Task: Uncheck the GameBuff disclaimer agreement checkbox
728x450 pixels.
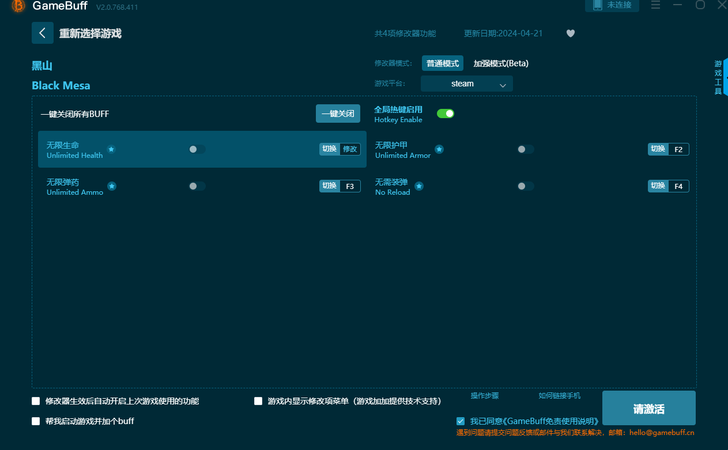Action: (x=461, y=421)
